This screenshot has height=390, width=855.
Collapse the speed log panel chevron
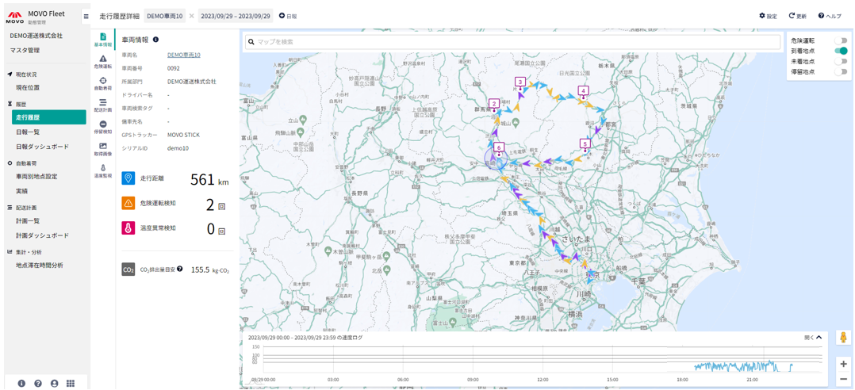coord(819,338)
